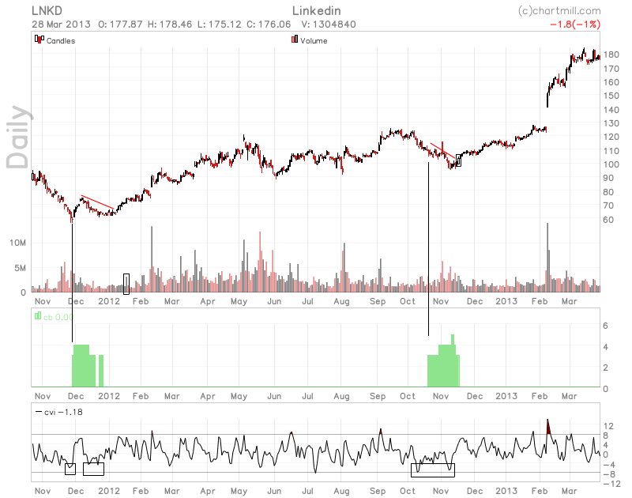Click the red cvi spike above 12 in February 2013
This screenshot has width=632, height=498.
click(547, 427)
